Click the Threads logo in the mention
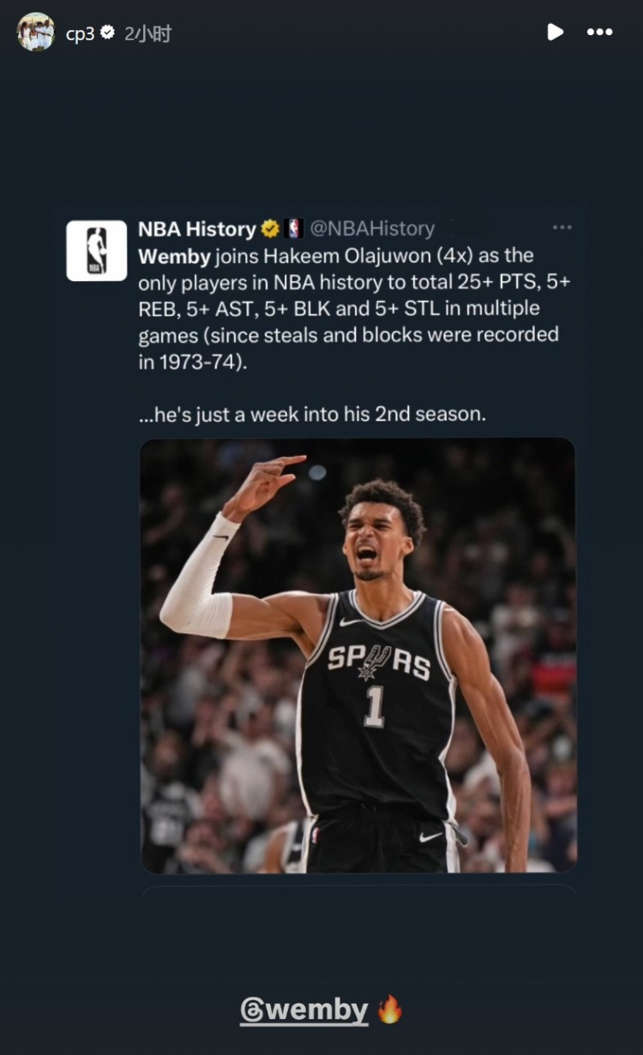Image resolution: width=643 pixels, height=1055 pixels. 253,1011
